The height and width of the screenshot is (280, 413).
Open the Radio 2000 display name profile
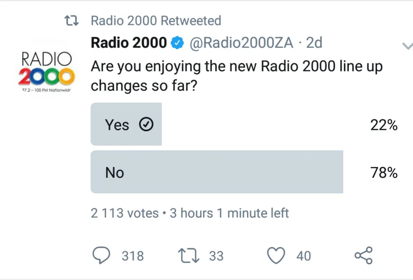[x=129, y=42]
